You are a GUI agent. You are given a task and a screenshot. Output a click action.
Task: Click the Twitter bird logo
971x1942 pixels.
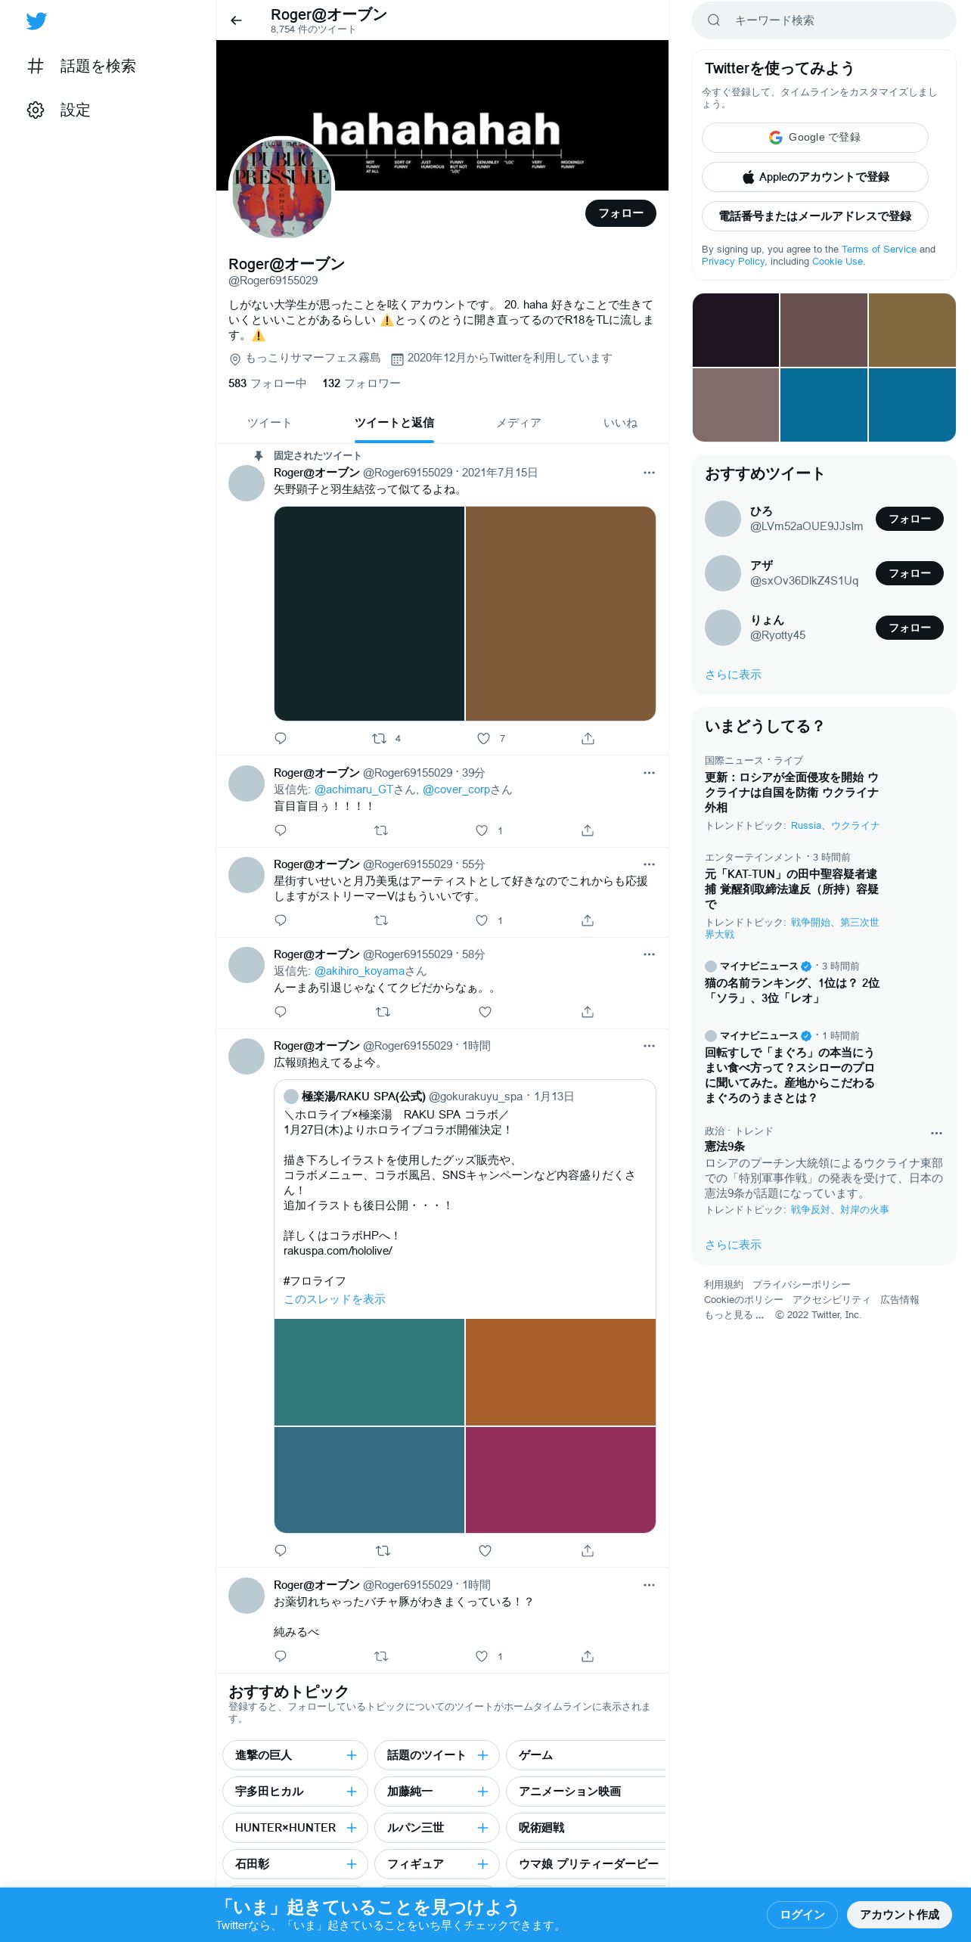[36, 21]
